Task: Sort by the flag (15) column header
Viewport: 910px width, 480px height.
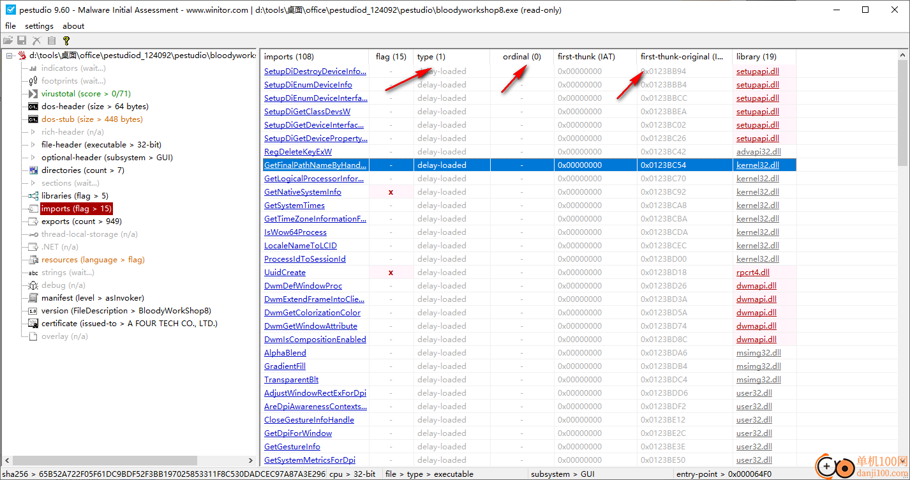Action: point(391,57)
